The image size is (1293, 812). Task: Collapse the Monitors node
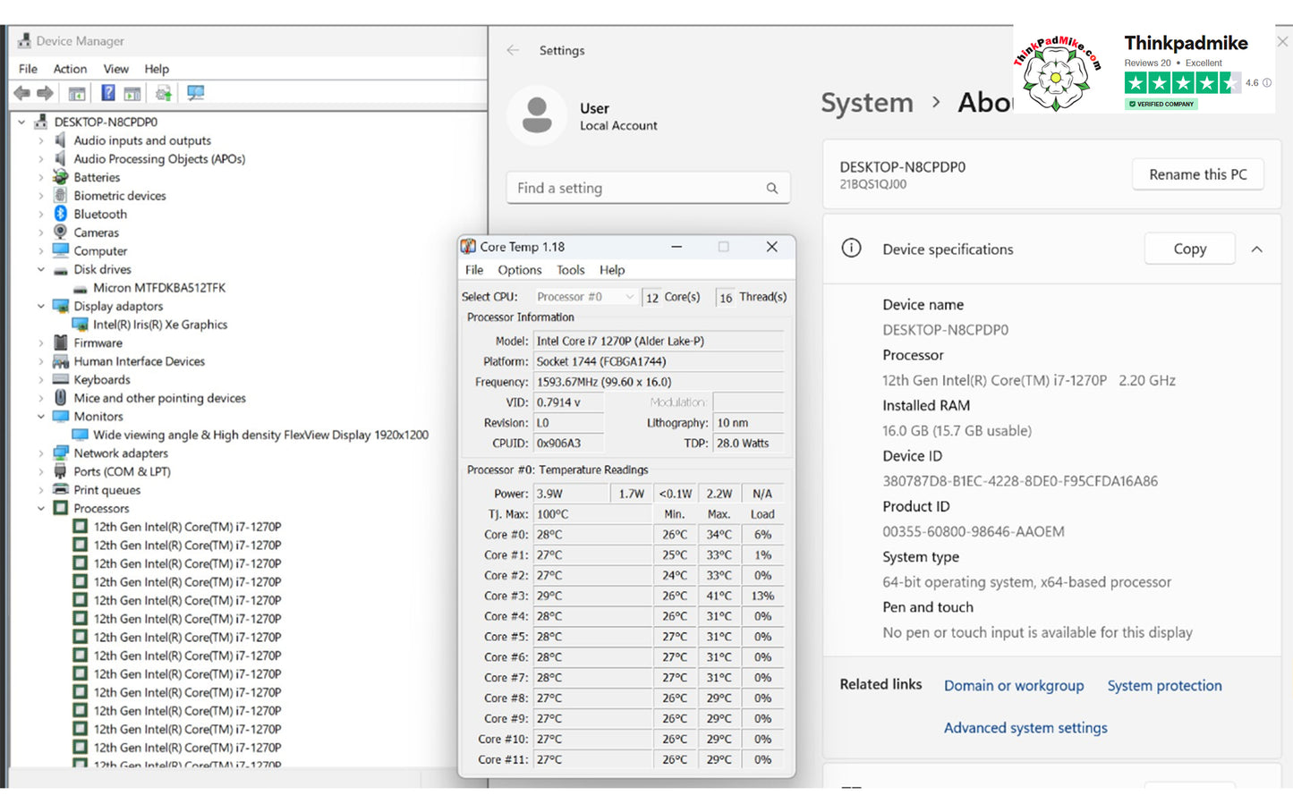(41, 417)
